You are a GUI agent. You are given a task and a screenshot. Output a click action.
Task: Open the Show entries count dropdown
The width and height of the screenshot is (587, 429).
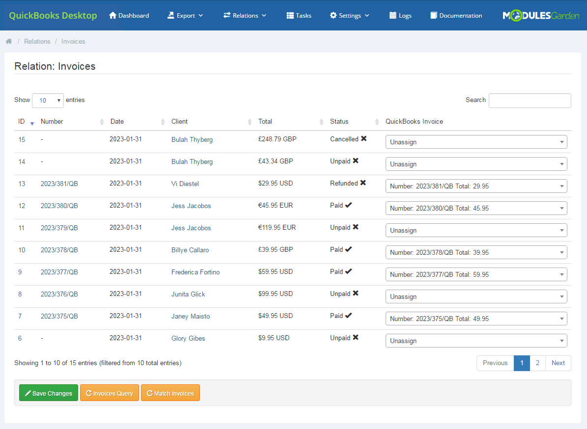coord(48,100)
